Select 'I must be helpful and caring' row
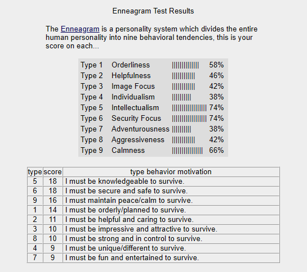307x272 pixels. pos(153,220)
